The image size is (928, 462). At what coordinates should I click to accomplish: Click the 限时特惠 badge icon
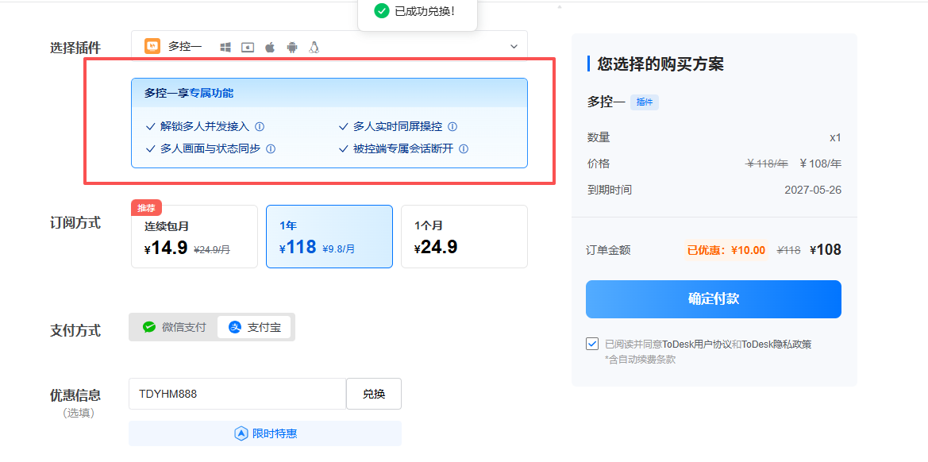[241, 433]
